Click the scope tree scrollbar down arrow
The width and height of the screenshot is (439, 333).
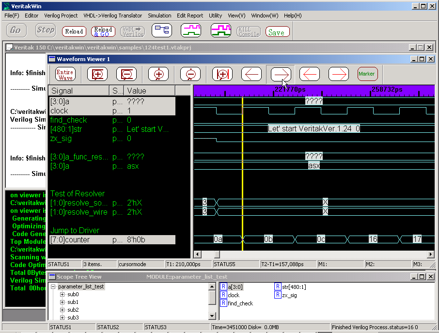[x=212, y=316]
